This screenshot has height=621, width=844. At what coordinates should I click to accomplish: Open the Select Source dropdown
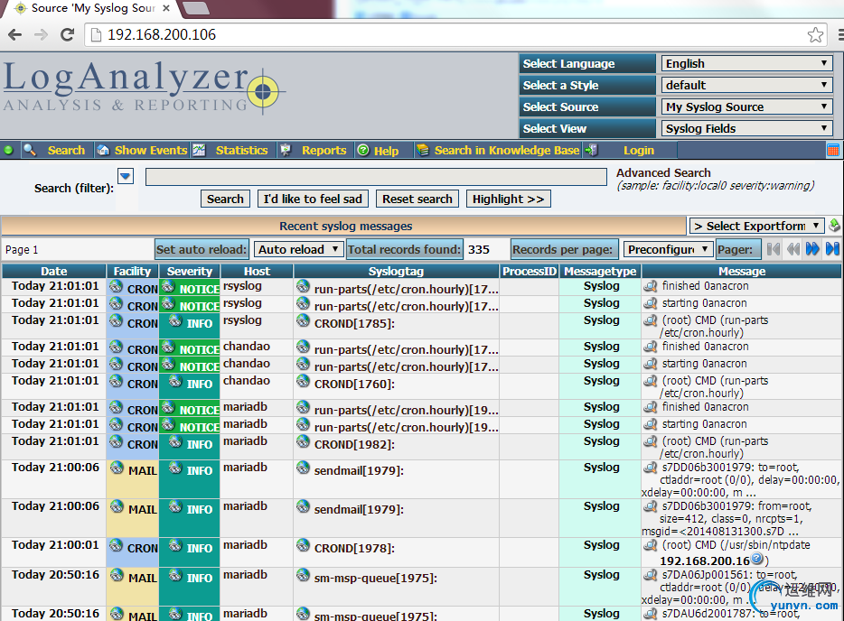point(746,107)
